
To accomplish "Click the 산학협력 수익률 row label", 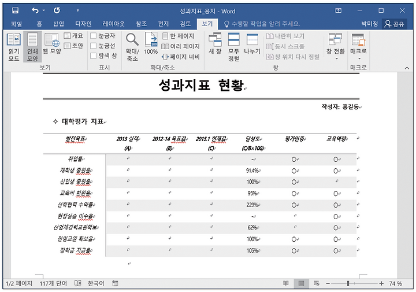I will pyautogui.click(x=75, y=205).
